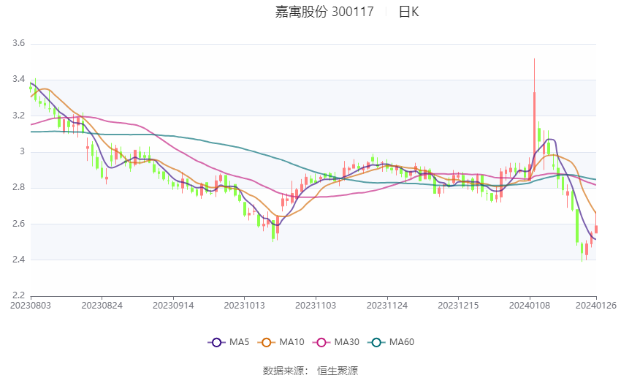Viewport: 621px width, 378px height.
Task: Click the 20231103 date axis label
Action: (x=316, y=306)
